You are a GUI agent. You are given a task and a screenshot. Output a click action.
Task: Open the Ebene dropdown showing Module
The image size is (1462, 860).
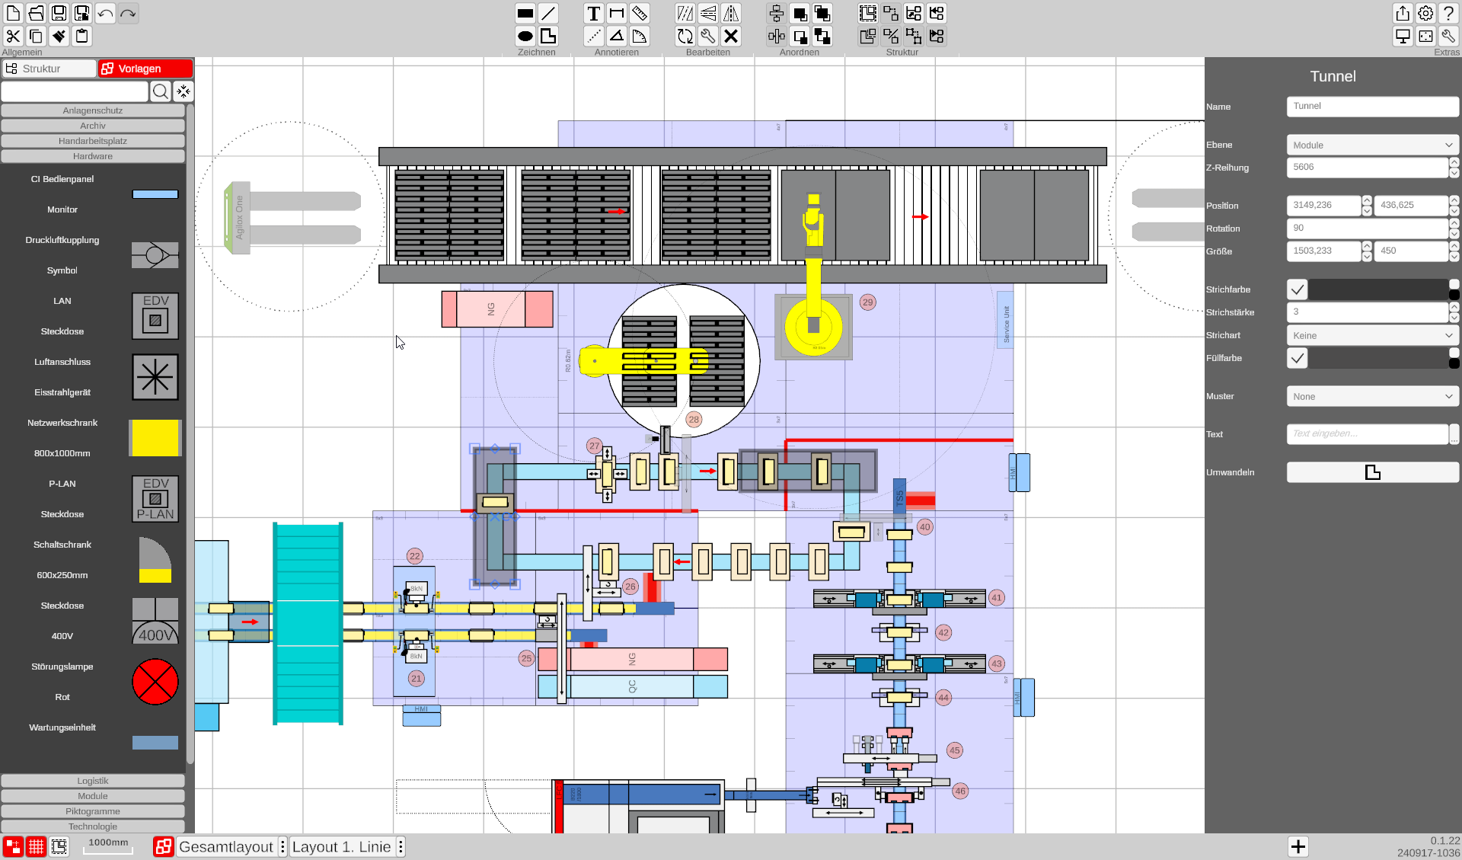pyautogui.click(x=1371, y=145)
